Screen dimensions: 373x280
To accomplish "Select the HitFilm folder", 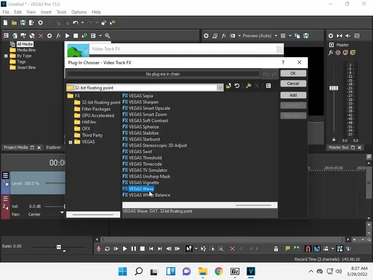I will 89,122.
